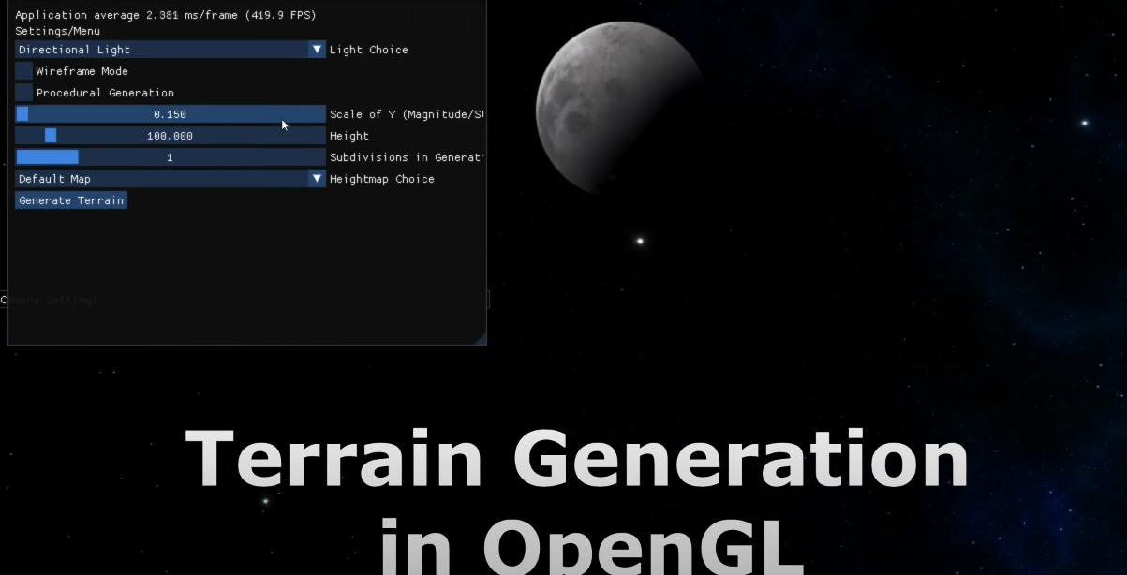Focus the hidden Camera Settings window title
The width and height of the screenshot is (1127, 575).
(x=51, y=301)
